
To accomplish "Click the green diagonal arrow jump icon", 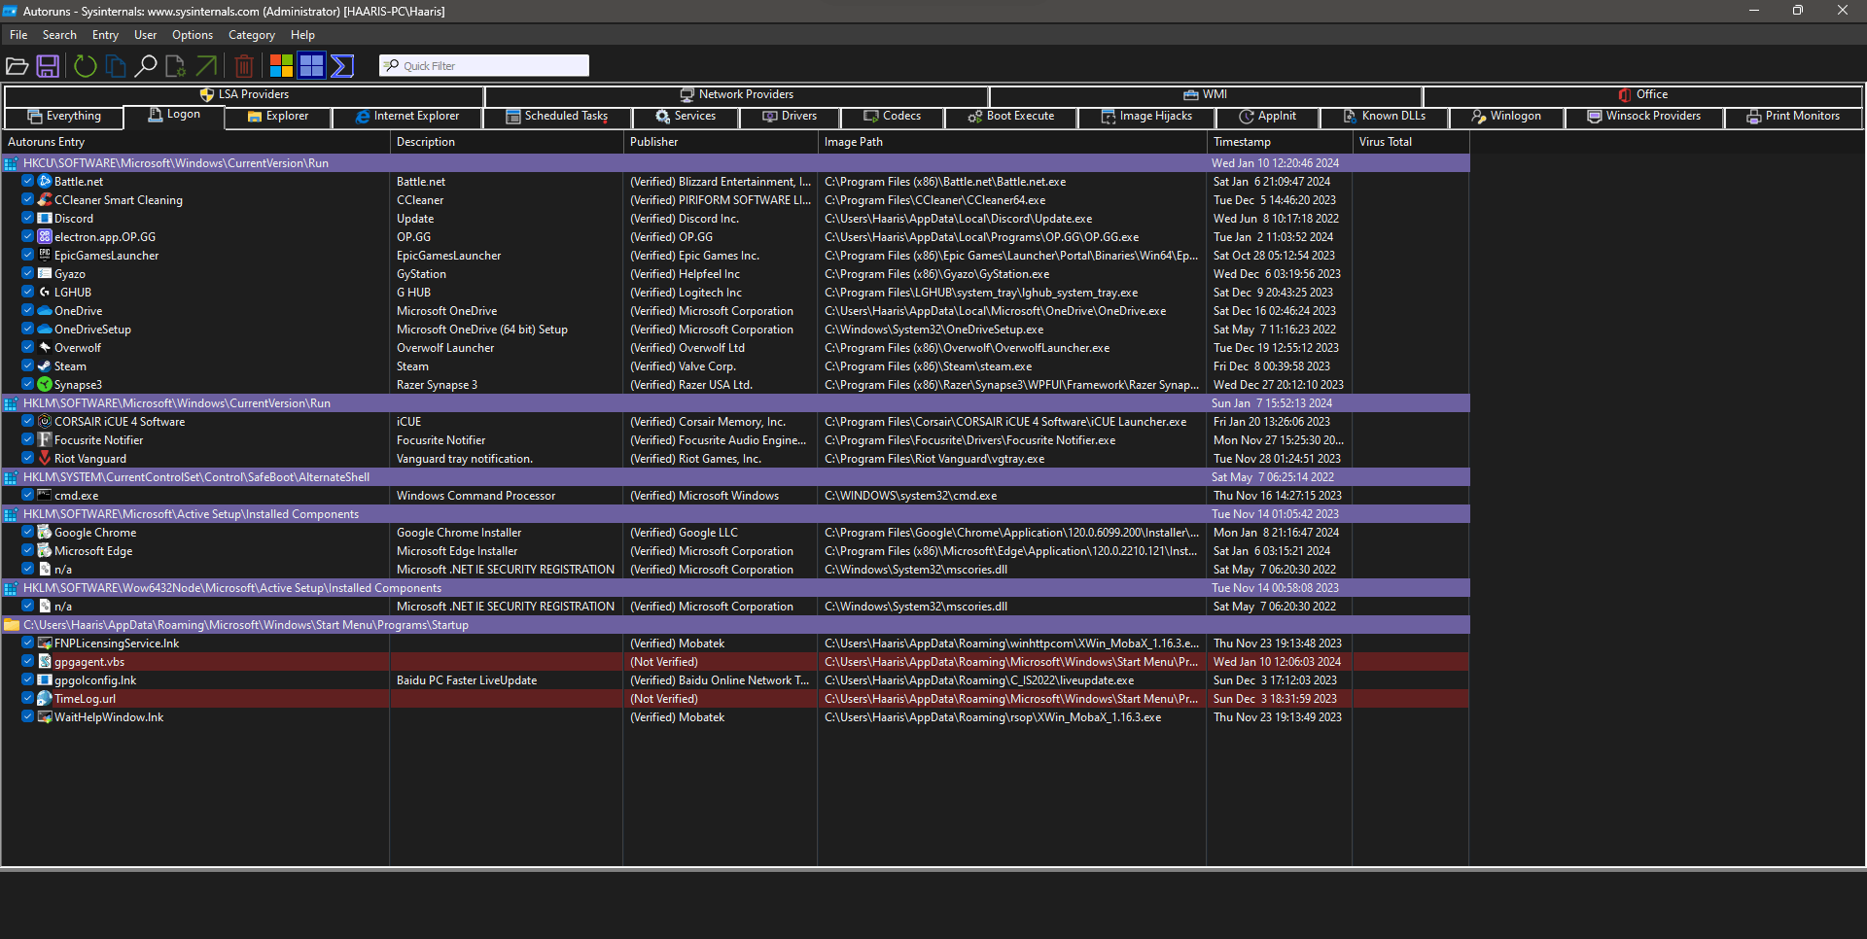I will [x=207, y=66].
